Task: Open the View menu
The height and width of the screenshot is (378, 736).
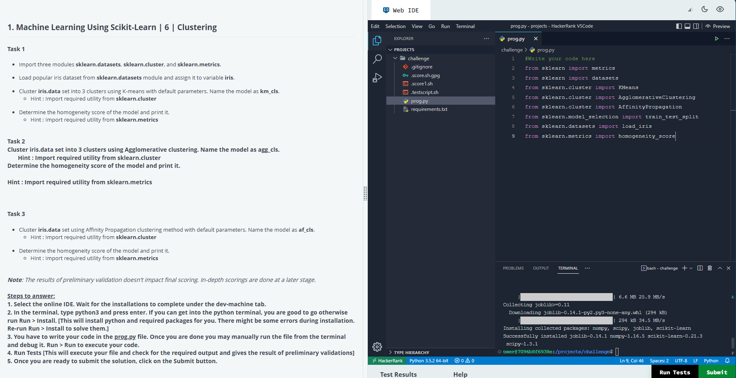Action: (x=417, y=26)
